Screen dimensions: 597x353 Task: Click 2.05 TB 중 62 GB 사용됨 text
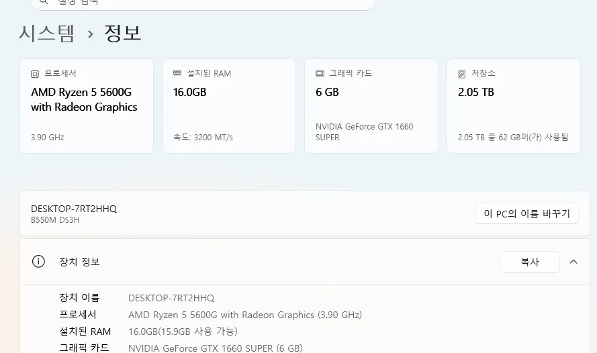click(x=513, y=138)
